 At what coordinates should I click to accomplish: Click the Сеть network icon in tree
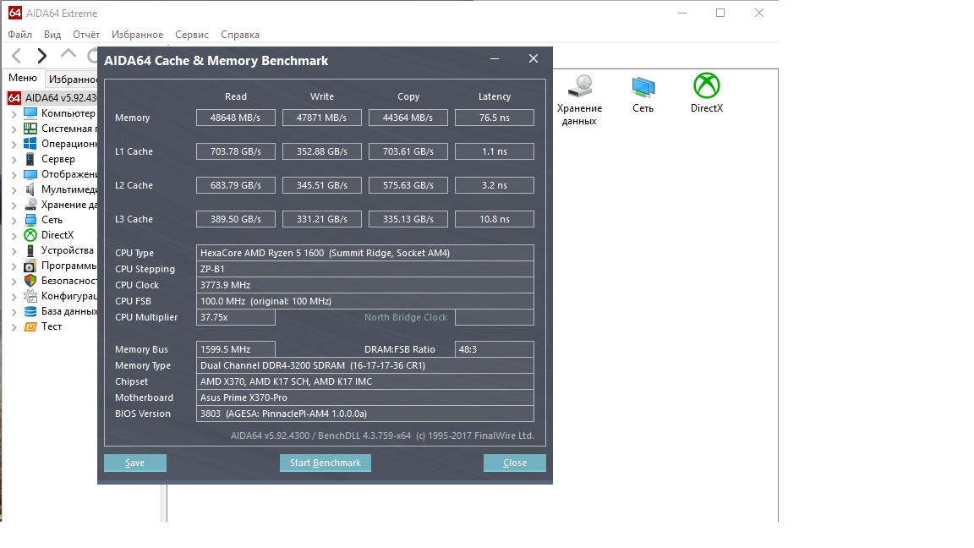click(x=30, y=220)
